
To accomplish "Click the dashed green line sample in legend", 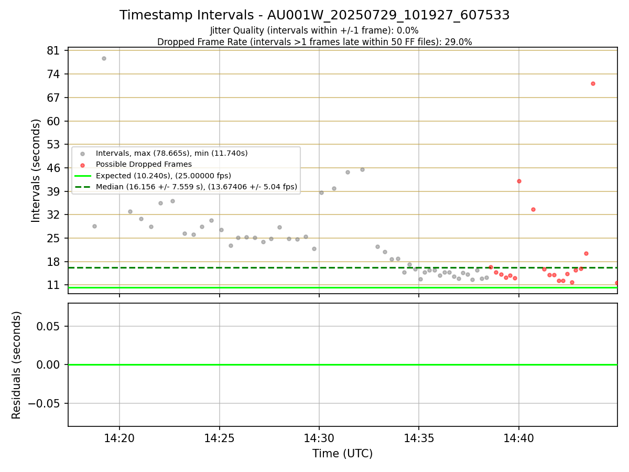I will 83,187.
